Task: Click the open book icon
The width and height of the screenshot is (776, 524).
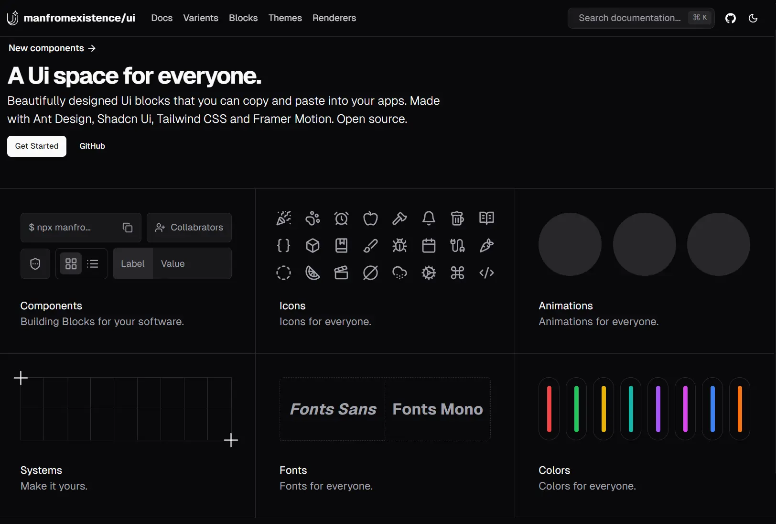Action: point(486,218)
